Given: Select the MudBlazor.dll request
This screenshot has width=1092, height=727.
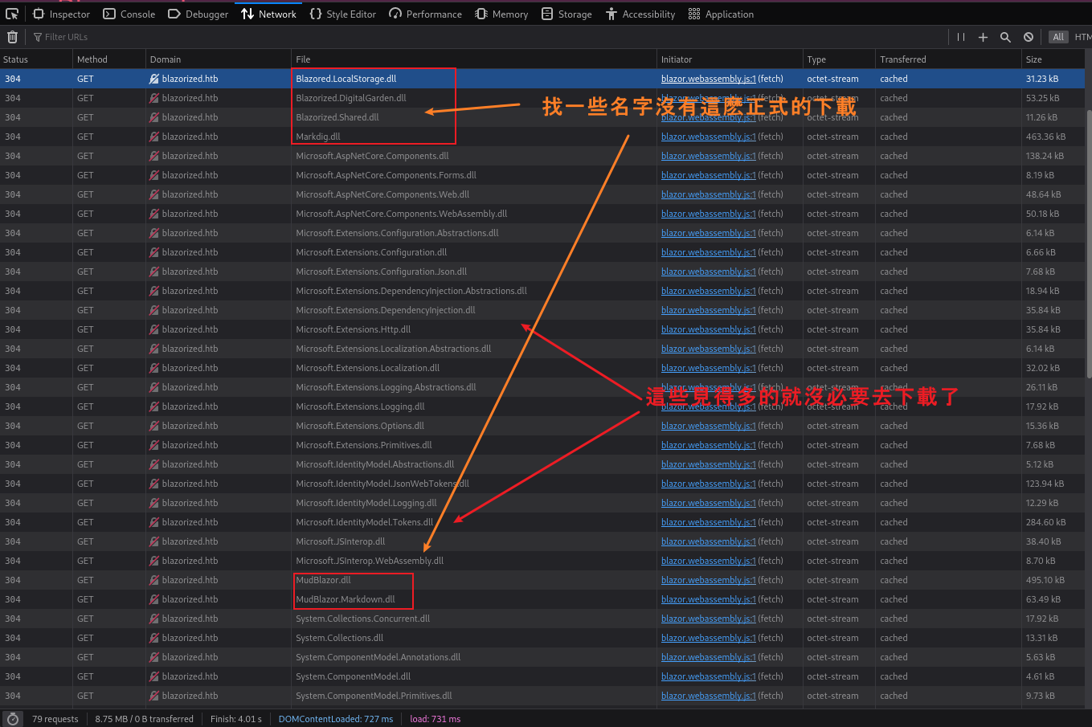Looking at the screenshot, I should click(x=542, y=580).
